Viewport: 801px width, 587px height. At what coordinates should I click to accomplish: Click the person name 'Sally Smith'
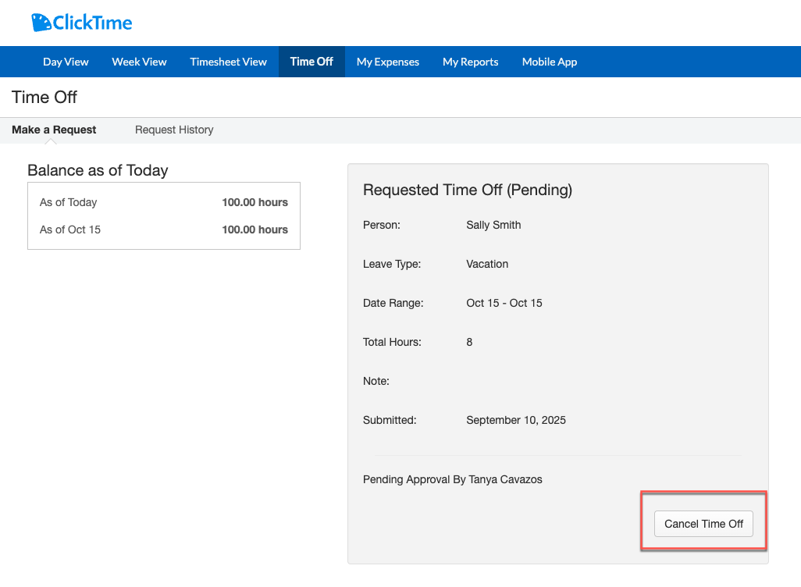(x=493, y=226)
